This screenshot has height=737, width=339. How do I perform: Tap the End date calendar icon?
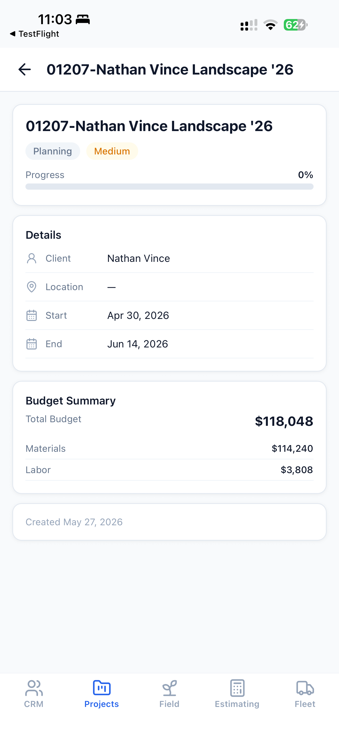(31, 344)
